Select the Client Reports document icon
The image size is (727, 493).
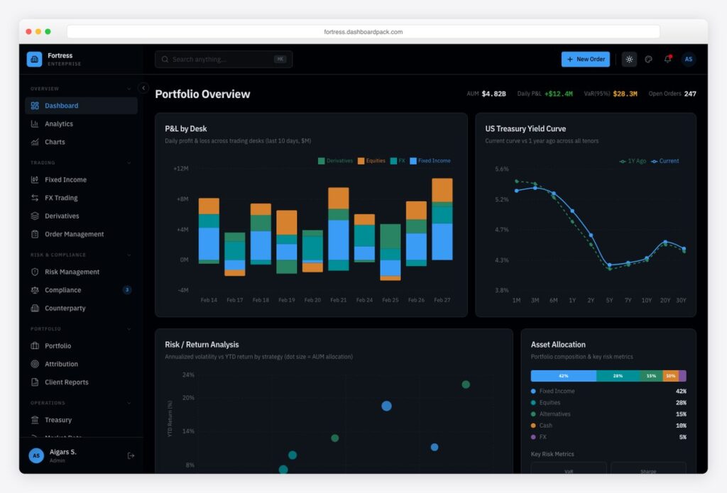pos(35,382)
